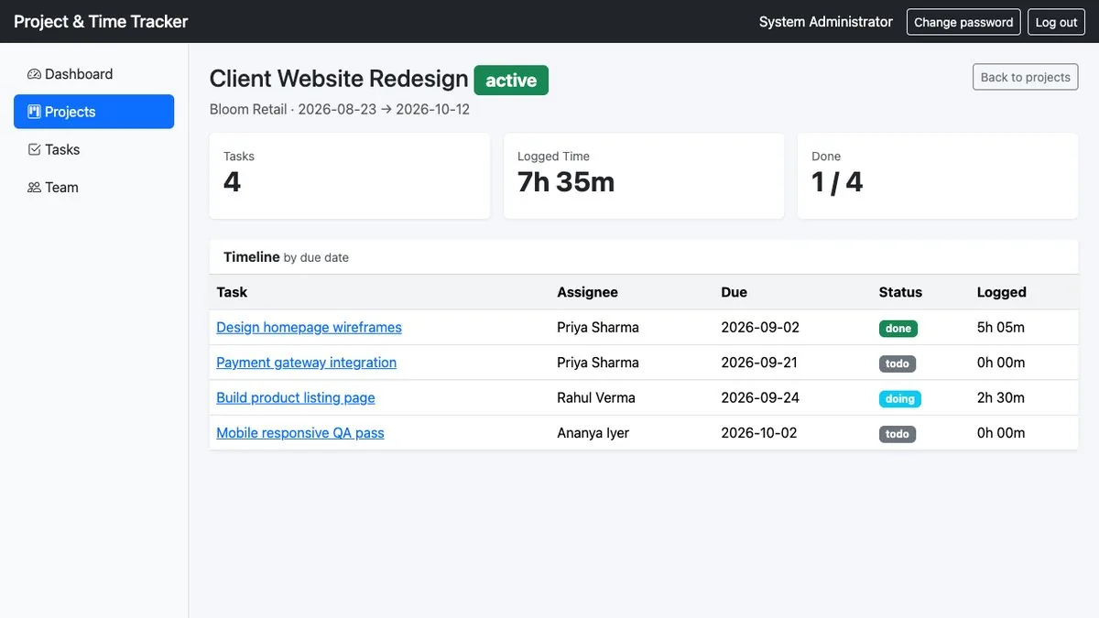1099x618 pixels.
Task: Click the blue doing status badge
Action: (x=900, y=398)
